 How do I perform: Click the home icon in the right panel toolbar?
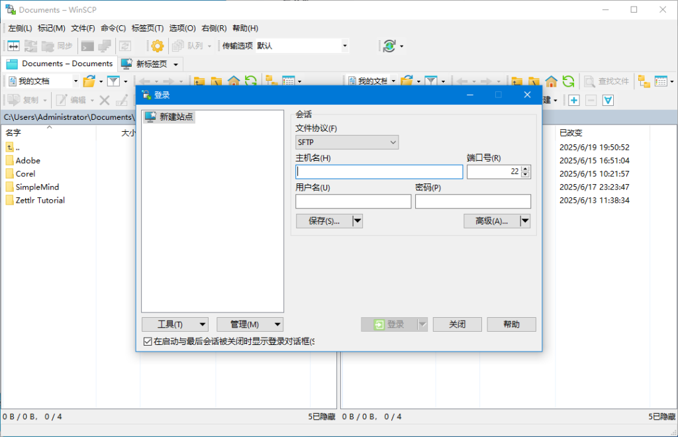(552, 81)
